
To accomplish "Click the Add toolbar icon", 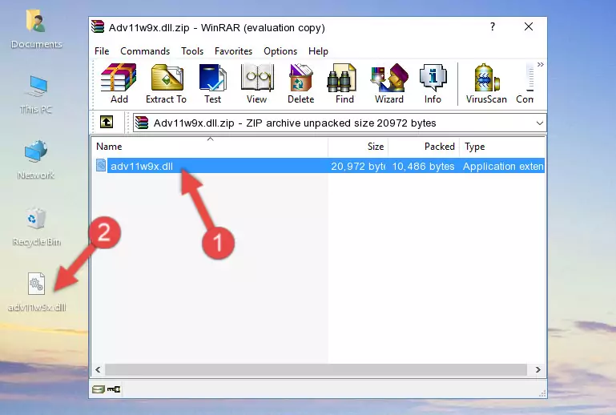I will [119, 83].
